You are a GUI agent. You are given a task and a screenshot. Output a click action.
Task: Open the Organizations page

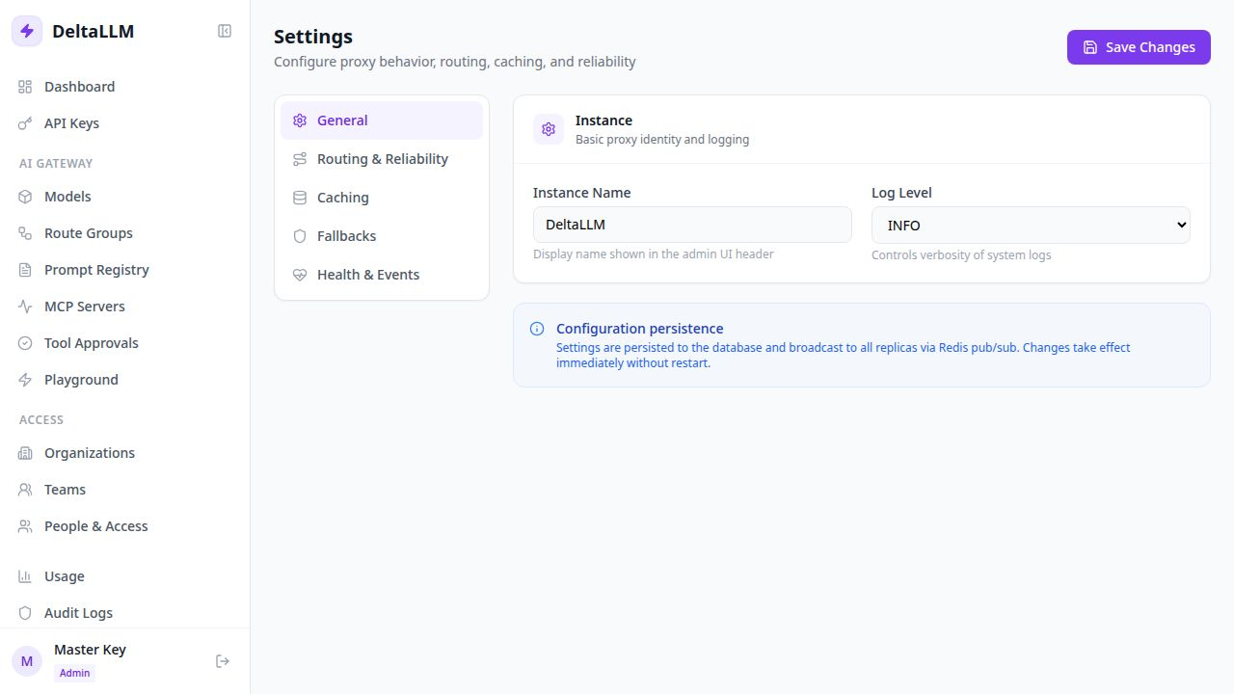(x=124, y=453)
